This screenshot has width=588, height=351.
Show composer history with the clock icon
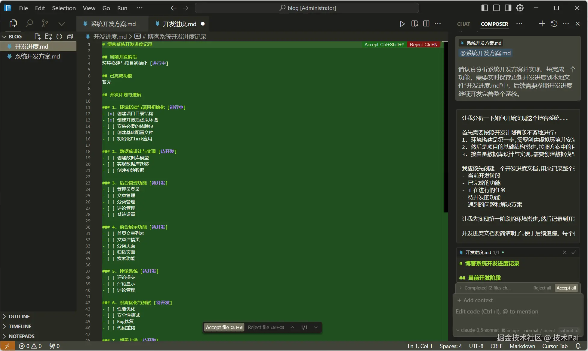[x=554, y=24]
